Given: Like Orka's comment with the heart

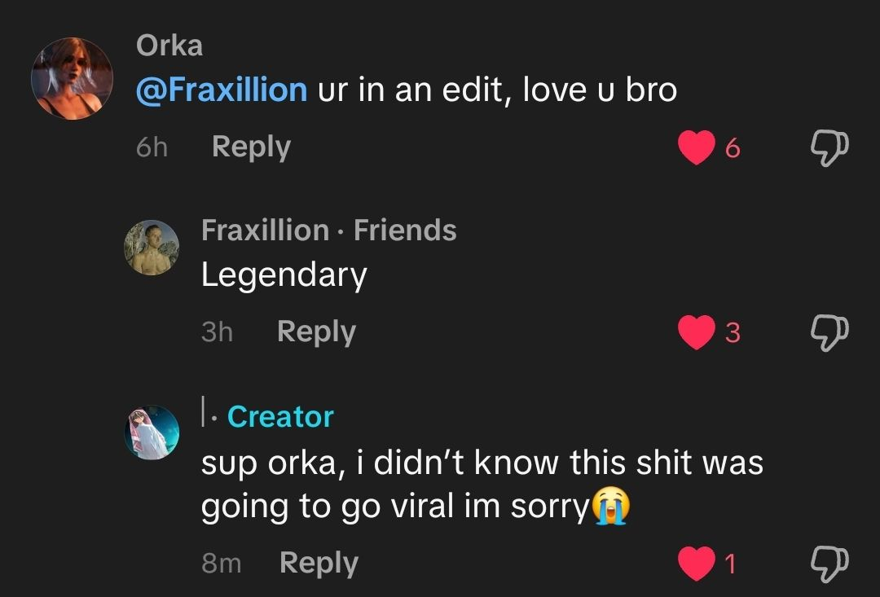Looking at the screenshot, I should pos(696,147).
